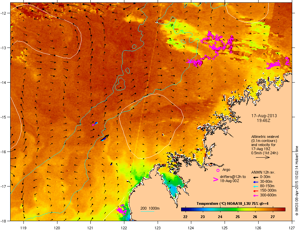This screenshot has width=299, height=231.
Task: Click the Temperature NOAA18_L3U colorbar title
Action: click(x=232, y=203)
